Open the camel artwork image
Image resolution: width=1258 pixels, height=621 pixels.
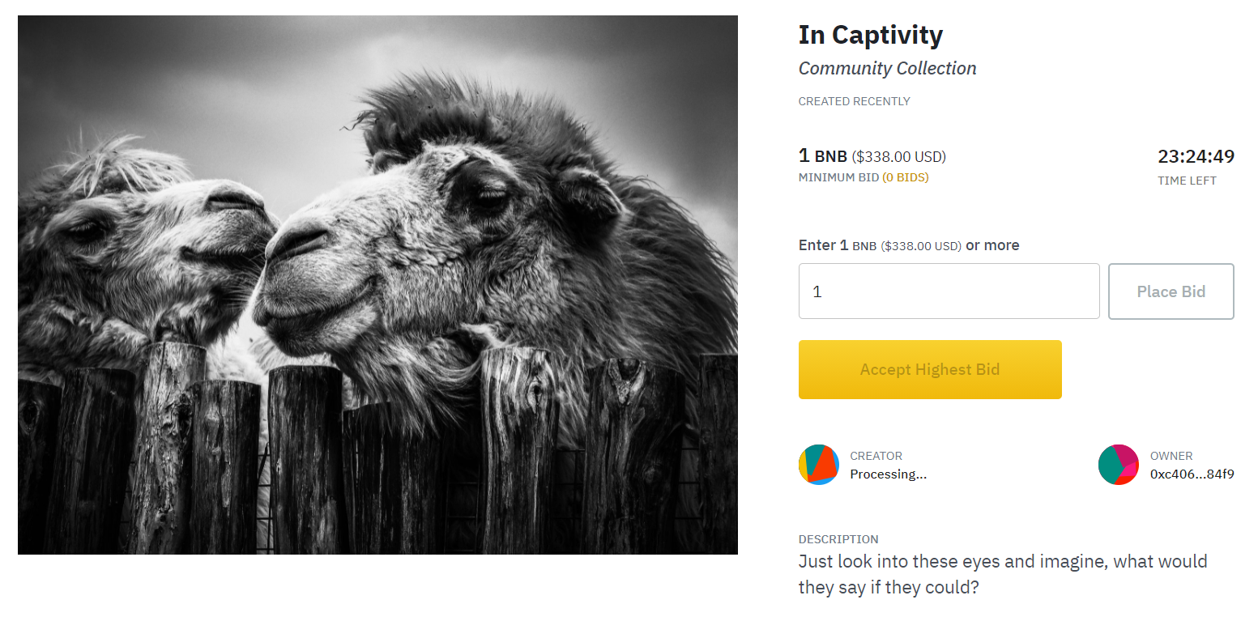[377, 285]
